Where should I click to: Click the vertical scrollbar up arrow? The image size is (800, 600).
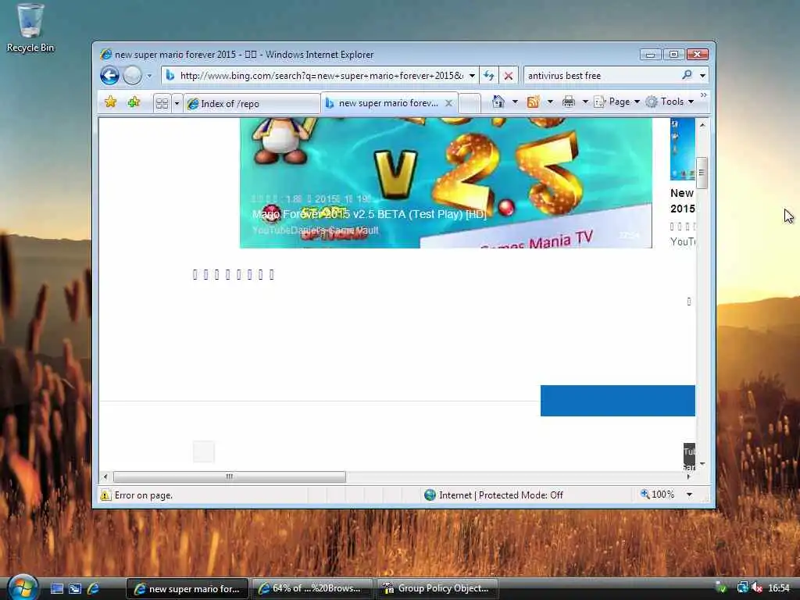click(x=702, y=124)
